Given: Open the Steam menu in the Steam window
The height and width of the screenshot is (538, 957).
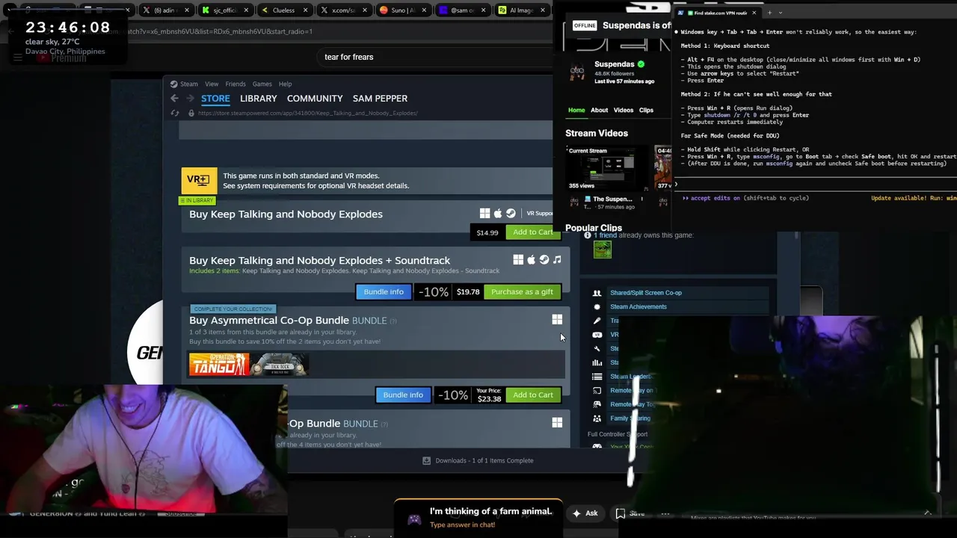Looking at the screenshot, I should click(x=188, y=84).
